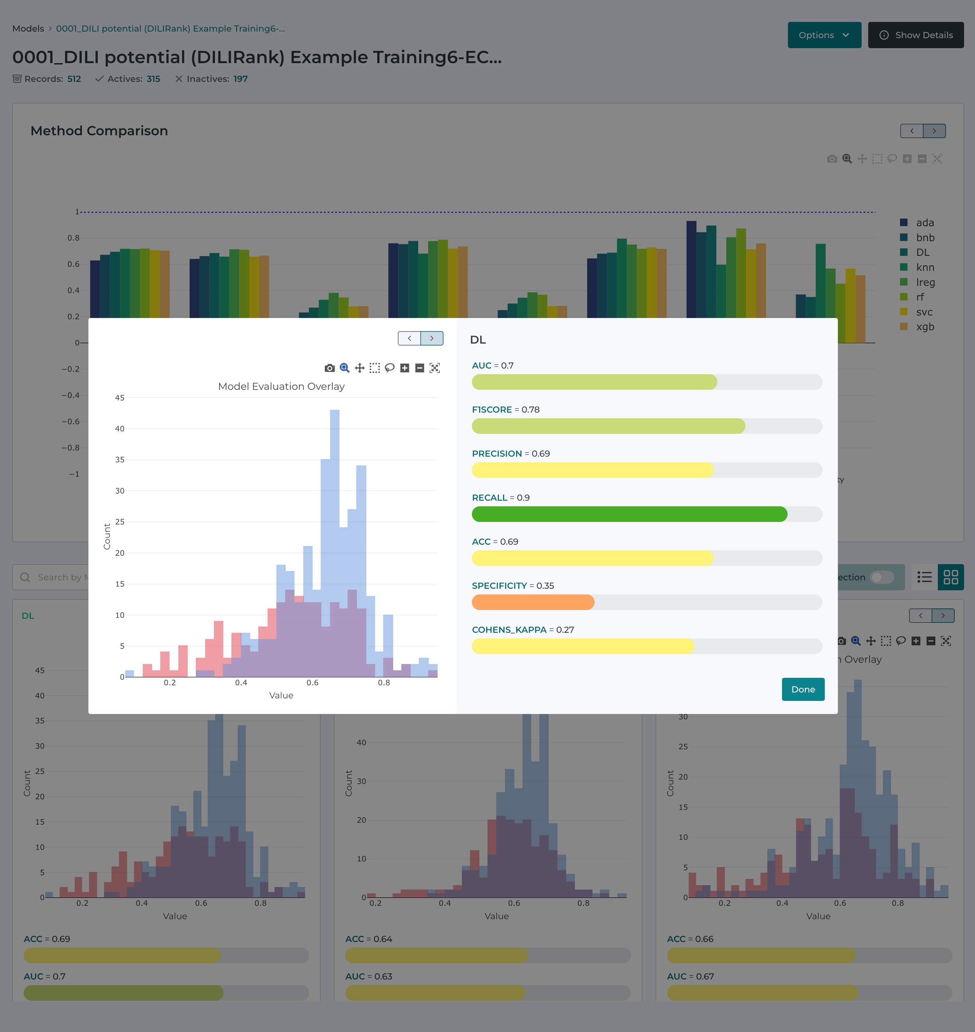The width and height of the screenshot is (975, 1032).
Task: Toggle the DL legend entry
Action: click(x=915, y=252)
